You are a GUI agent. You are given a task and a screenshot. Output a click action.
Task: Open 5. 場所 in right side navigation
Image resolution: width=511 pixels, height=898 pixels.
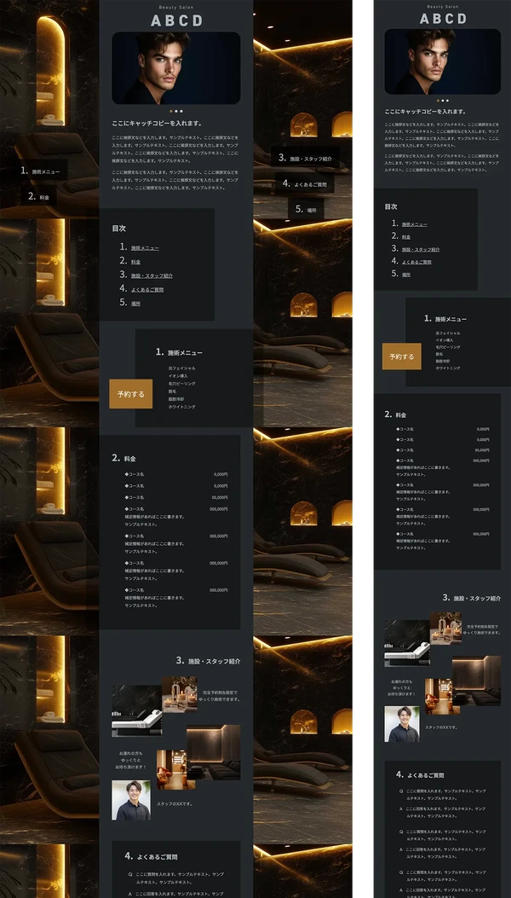pyautogui.click(x=306, y=210)
